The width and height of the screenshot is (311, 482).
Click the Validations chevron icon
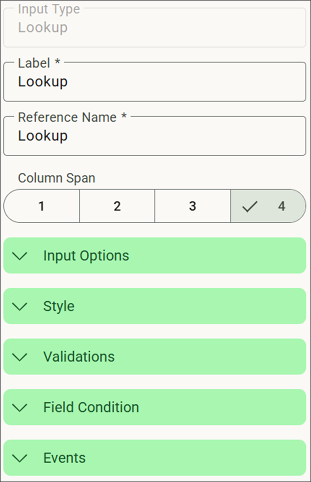click(x=20, y=357)
